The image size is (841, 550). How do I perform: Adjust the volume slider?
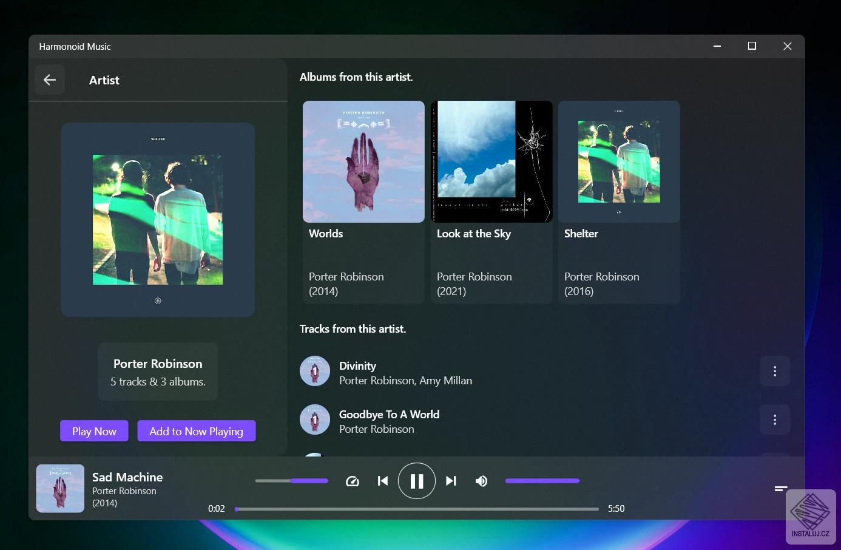point(542,481)
